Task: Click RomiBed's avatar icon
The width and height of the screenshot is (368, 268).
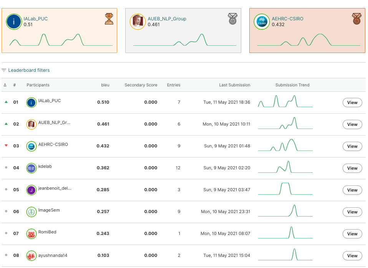Action: point(31,234)
